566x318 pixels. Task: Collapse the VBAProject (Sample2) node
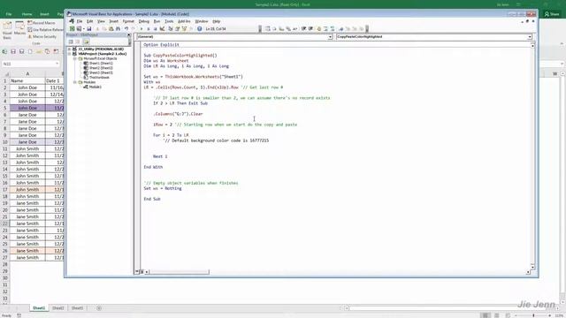(70, 54)
